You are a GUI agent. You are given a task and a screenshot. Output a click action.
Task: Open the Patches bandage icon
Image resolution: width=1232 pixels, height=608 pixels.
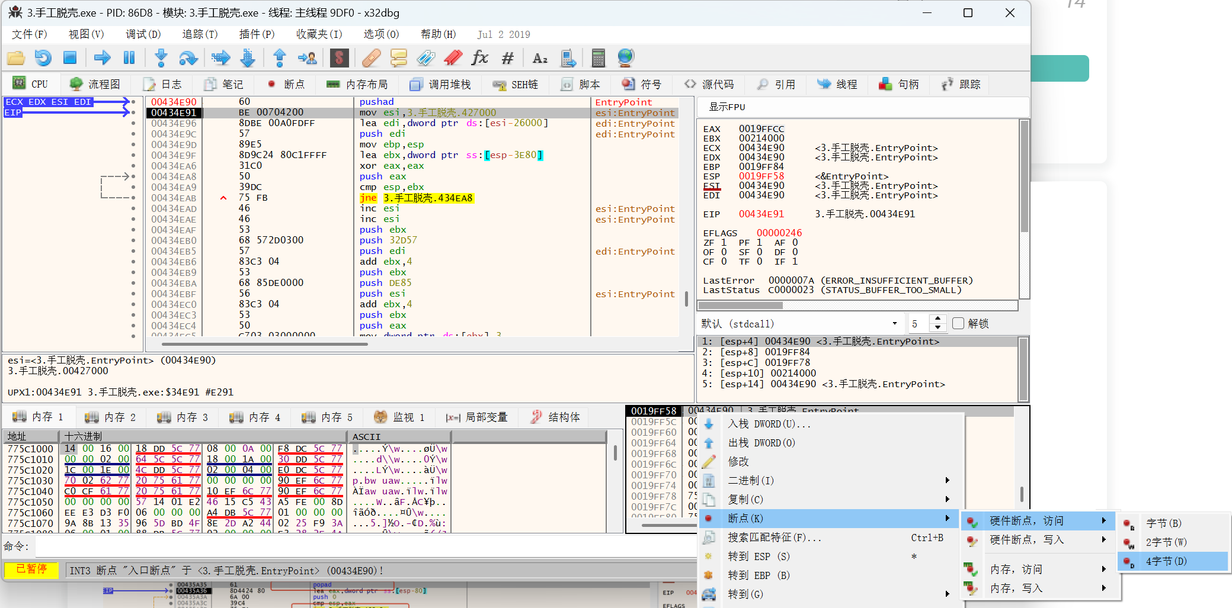372,58
